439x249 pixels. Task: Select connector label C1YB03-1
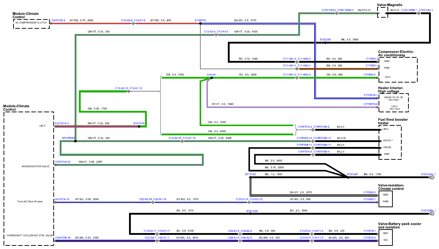click(x=372, y=66)
